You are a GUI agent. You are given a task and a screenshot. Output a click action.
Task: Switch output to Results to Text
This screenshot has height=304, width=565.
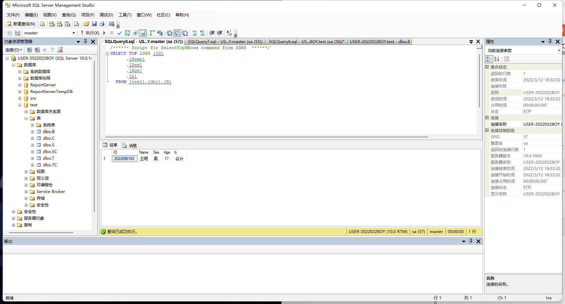click(170, 33)
